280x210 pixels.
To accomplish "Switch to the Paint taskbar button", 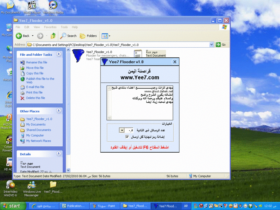I will (105, 206).
